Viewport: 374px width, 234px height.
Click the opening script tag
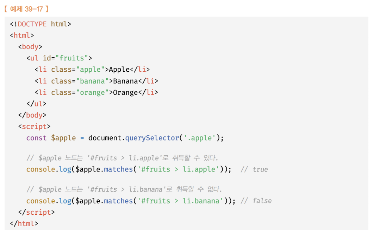35,126
